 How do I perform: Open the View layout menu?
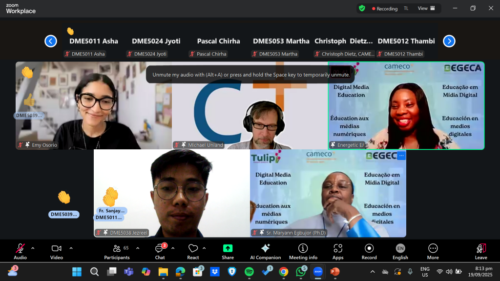pos(426,8)
